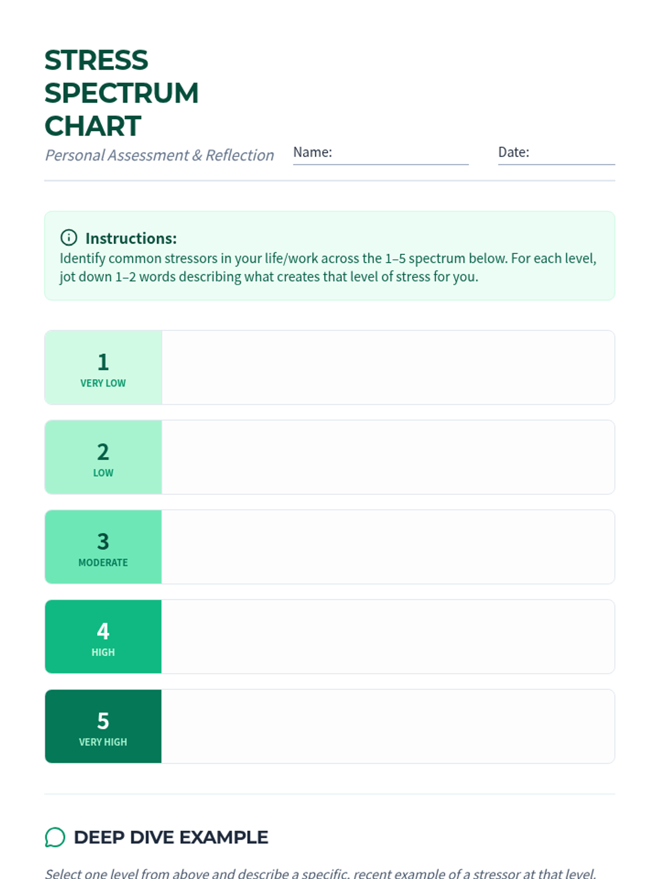Click the blank field for level 1 Very Low

click(388, 368)
